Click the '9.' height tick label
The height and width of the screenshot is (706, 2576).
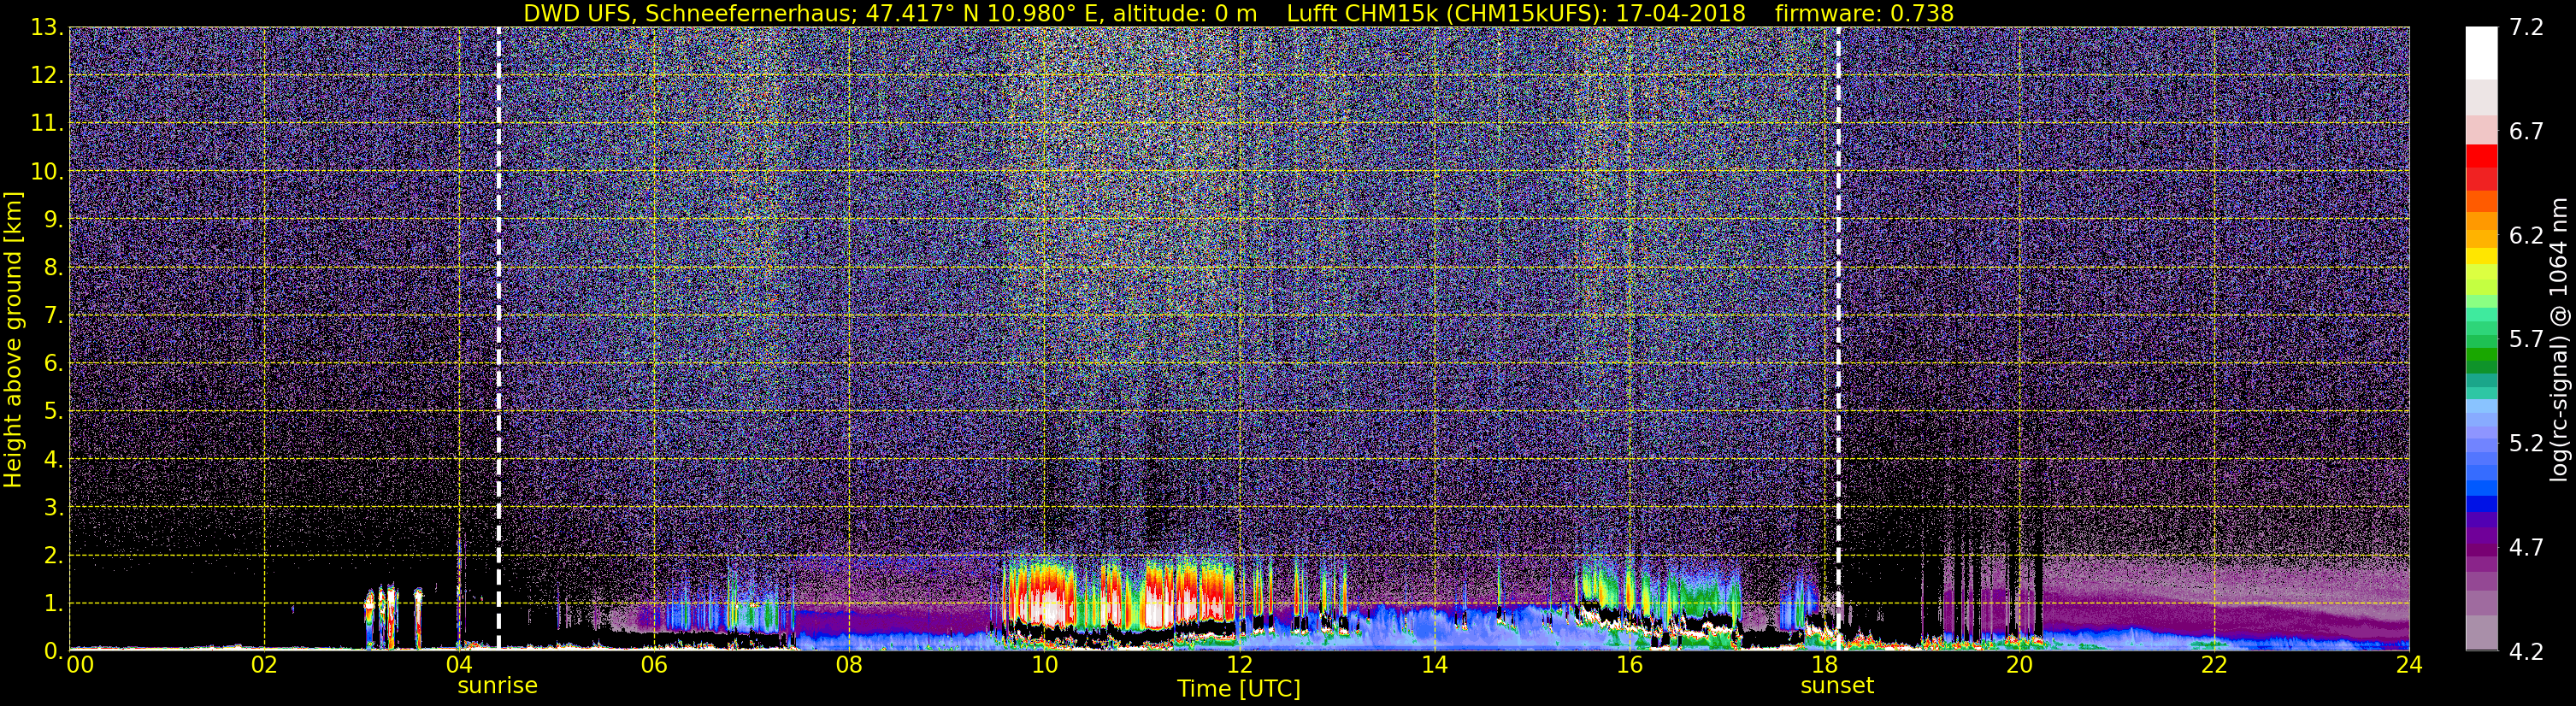52,219
